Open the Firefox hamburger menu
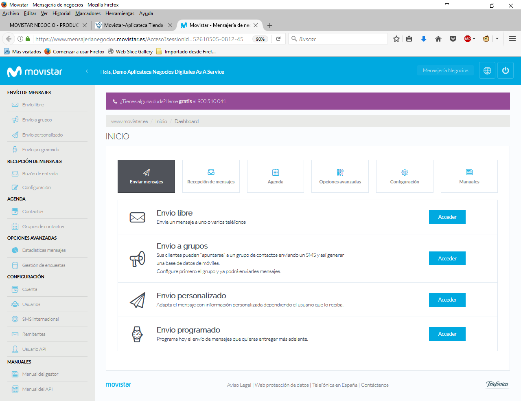521x401 pixels. [x=512, y=39]
